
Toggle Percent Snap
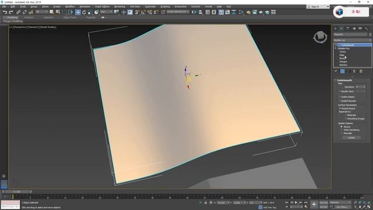[150, 12]
